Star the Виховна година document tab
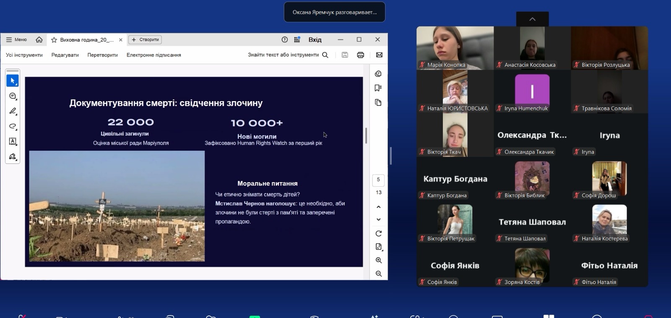The width and height of the screenshot is (671, 318). pos(54,40)
